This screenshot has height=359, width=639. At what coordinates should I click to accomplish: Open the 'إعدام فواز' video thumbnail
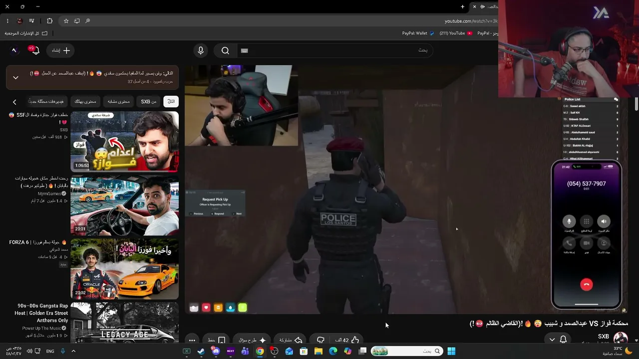click(125, 142)
